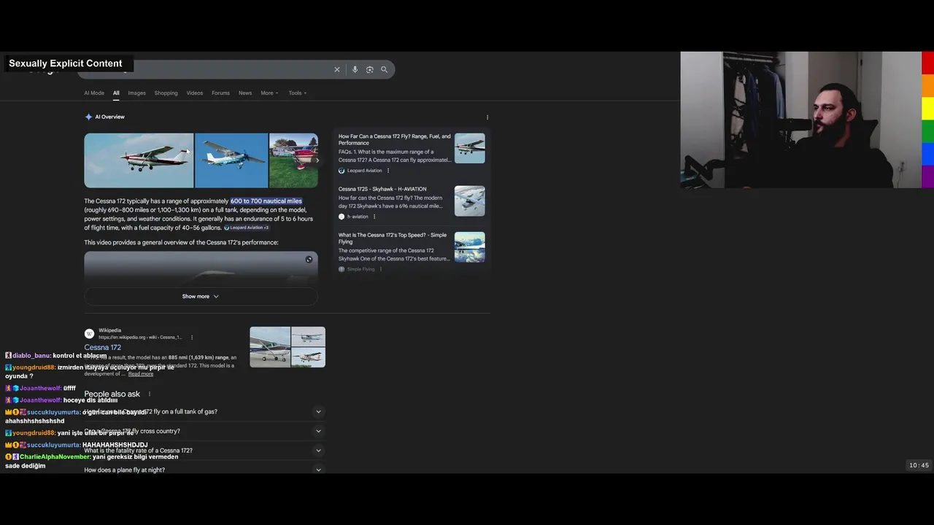Open the Leopard Aviation card thumbnail

pos(469,148)
